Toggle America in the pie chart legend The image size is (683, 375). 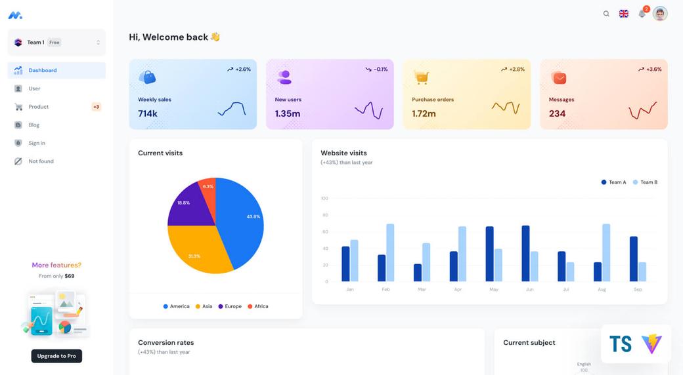pyautogui.click(x=176, y=306)
